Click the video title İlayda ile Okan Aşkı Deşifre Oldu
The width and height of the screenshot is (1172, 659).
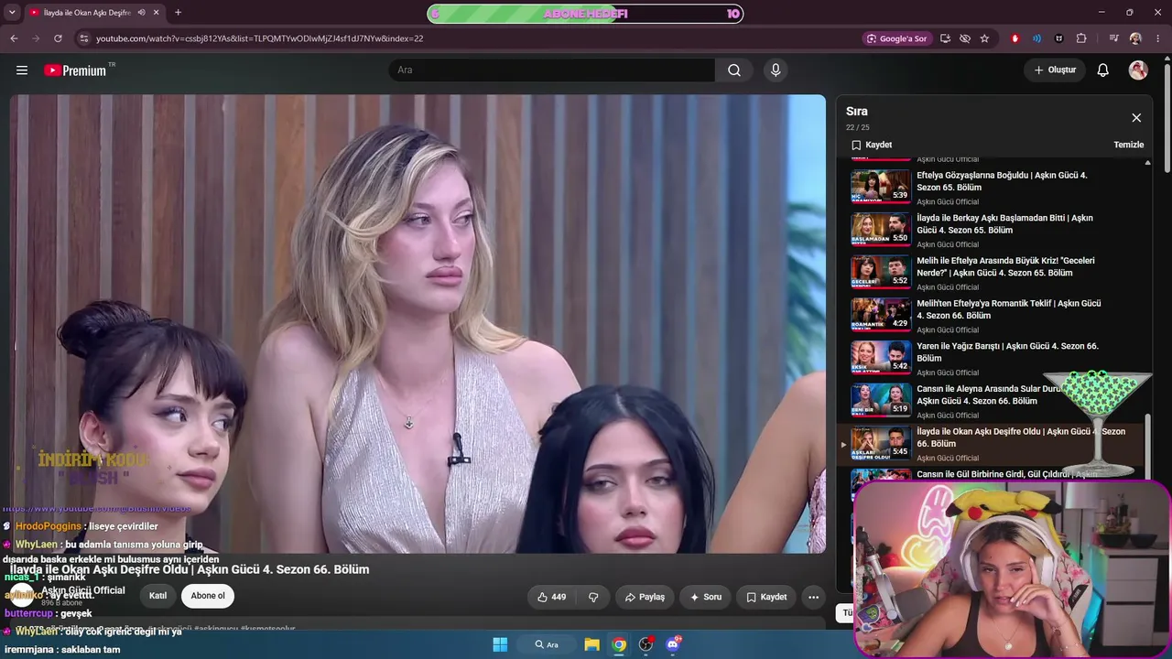(x=190, y=569)
